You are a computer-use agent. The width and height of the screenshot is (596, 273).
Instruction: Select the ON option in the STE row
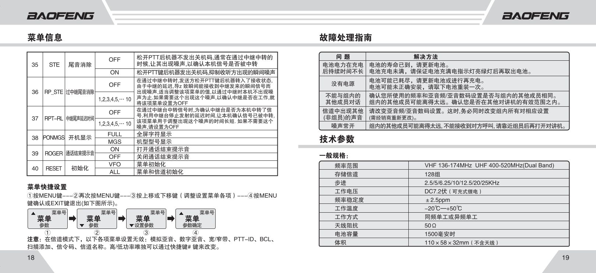(114, 72)
